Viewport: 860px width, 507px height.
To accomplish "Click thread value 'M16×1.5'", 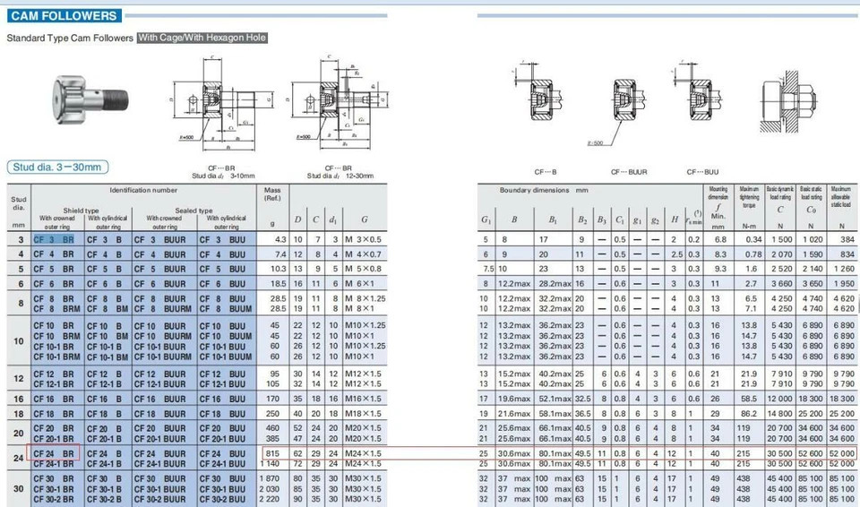I will pyautogui.click(x=363, y=399).
